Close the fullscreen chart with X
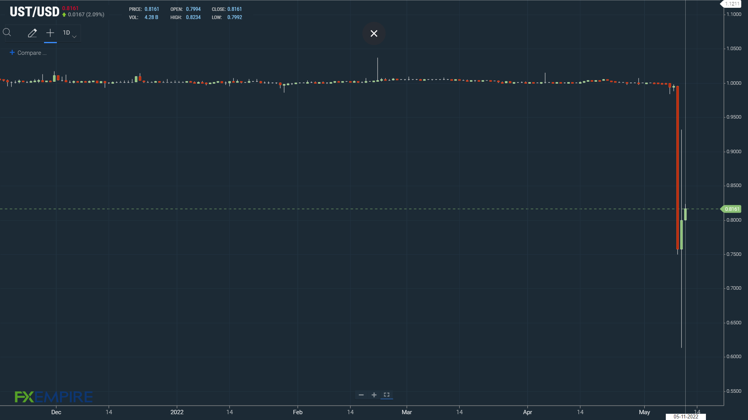The height and width of the screenshot is (420, 748). point(374,33)
